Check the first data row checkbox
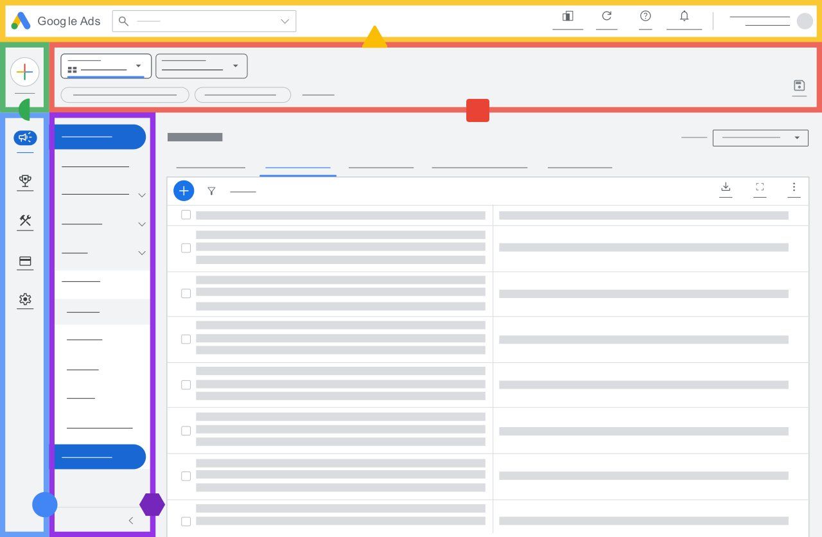822x537 pixels. click(x=186, y=248)
